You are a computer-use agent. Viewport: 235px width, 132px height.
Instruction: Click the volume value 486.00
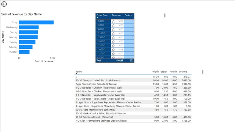click(187, 91)
